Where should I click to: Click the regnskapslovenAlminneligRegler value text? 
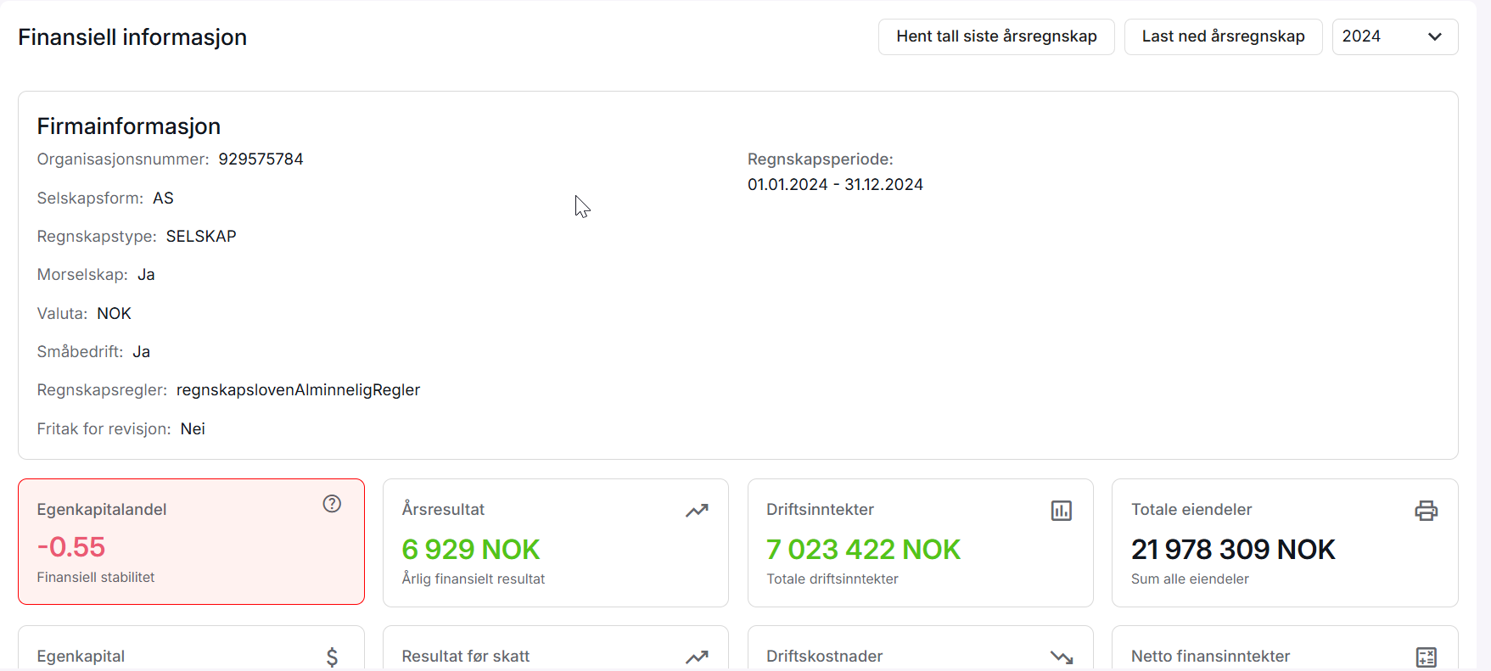(x=298, y=390)
